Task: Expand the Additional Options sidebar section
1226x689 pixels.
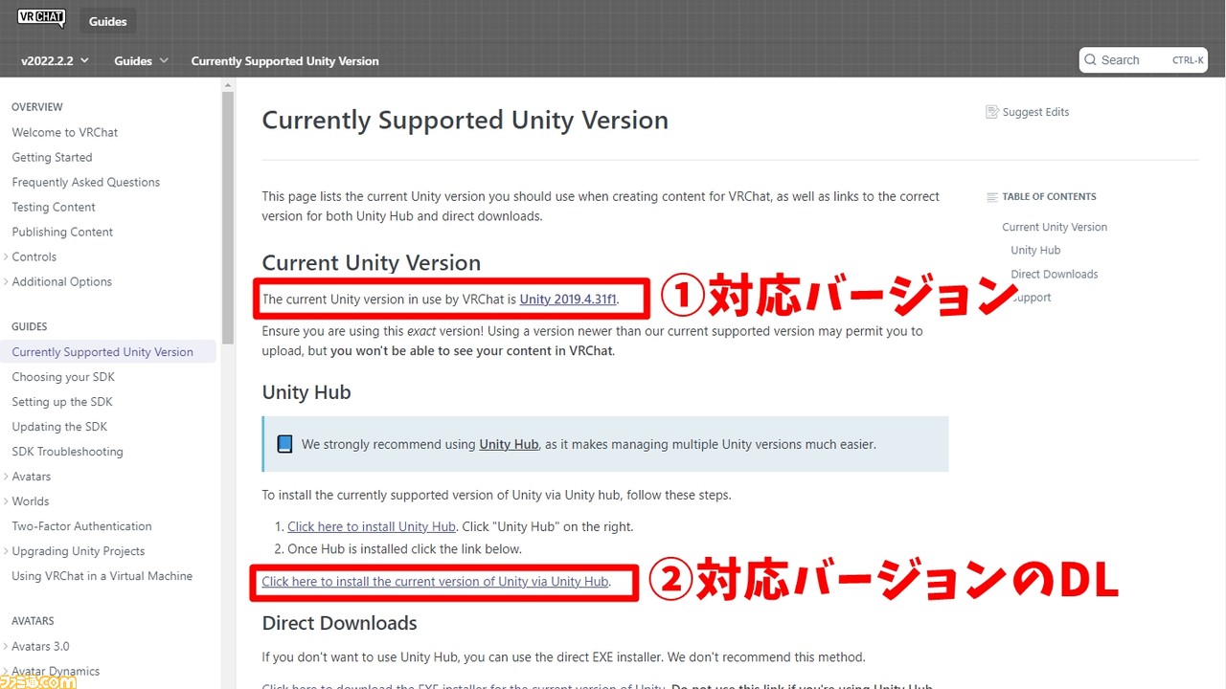Action: tap(6, 281)
